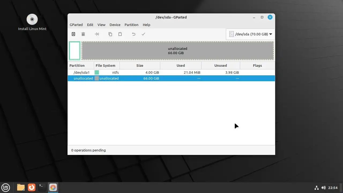Open the View menu
The height and width of the screenshot is (193, 343).
pos(101,25)
